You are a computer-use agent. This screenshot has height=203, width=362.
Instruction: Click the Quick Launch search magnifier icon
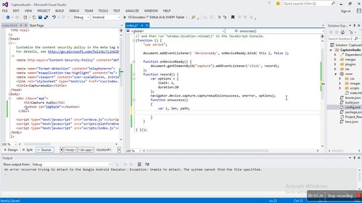click(333, 3)
